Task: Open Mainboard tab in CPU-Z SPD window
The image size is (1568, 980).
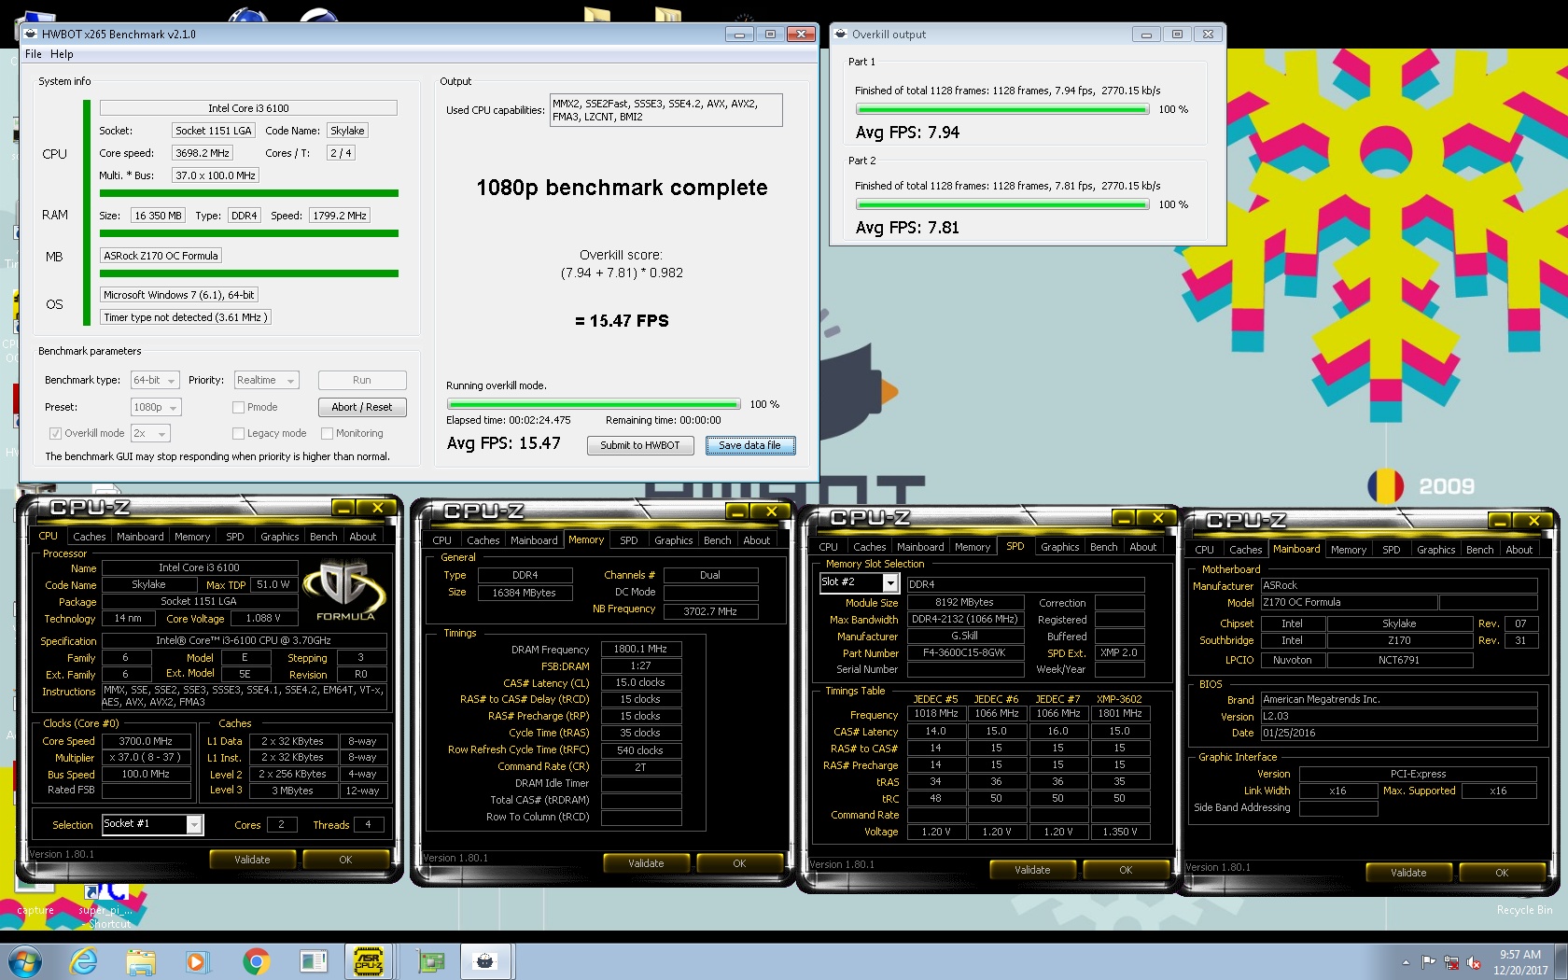Action: click(920, 547)
